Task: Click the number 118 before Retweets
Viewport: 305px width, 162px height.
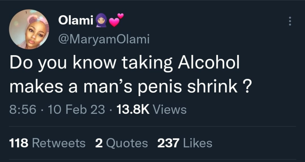Action: pos(19,143)
